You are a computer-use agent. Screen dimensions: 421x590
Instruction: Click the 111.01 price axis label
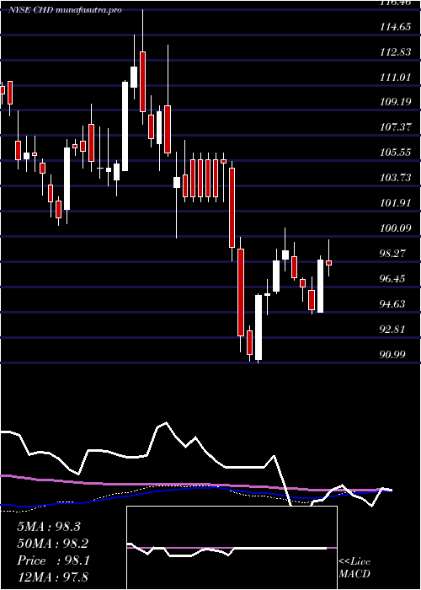[396, 78]
